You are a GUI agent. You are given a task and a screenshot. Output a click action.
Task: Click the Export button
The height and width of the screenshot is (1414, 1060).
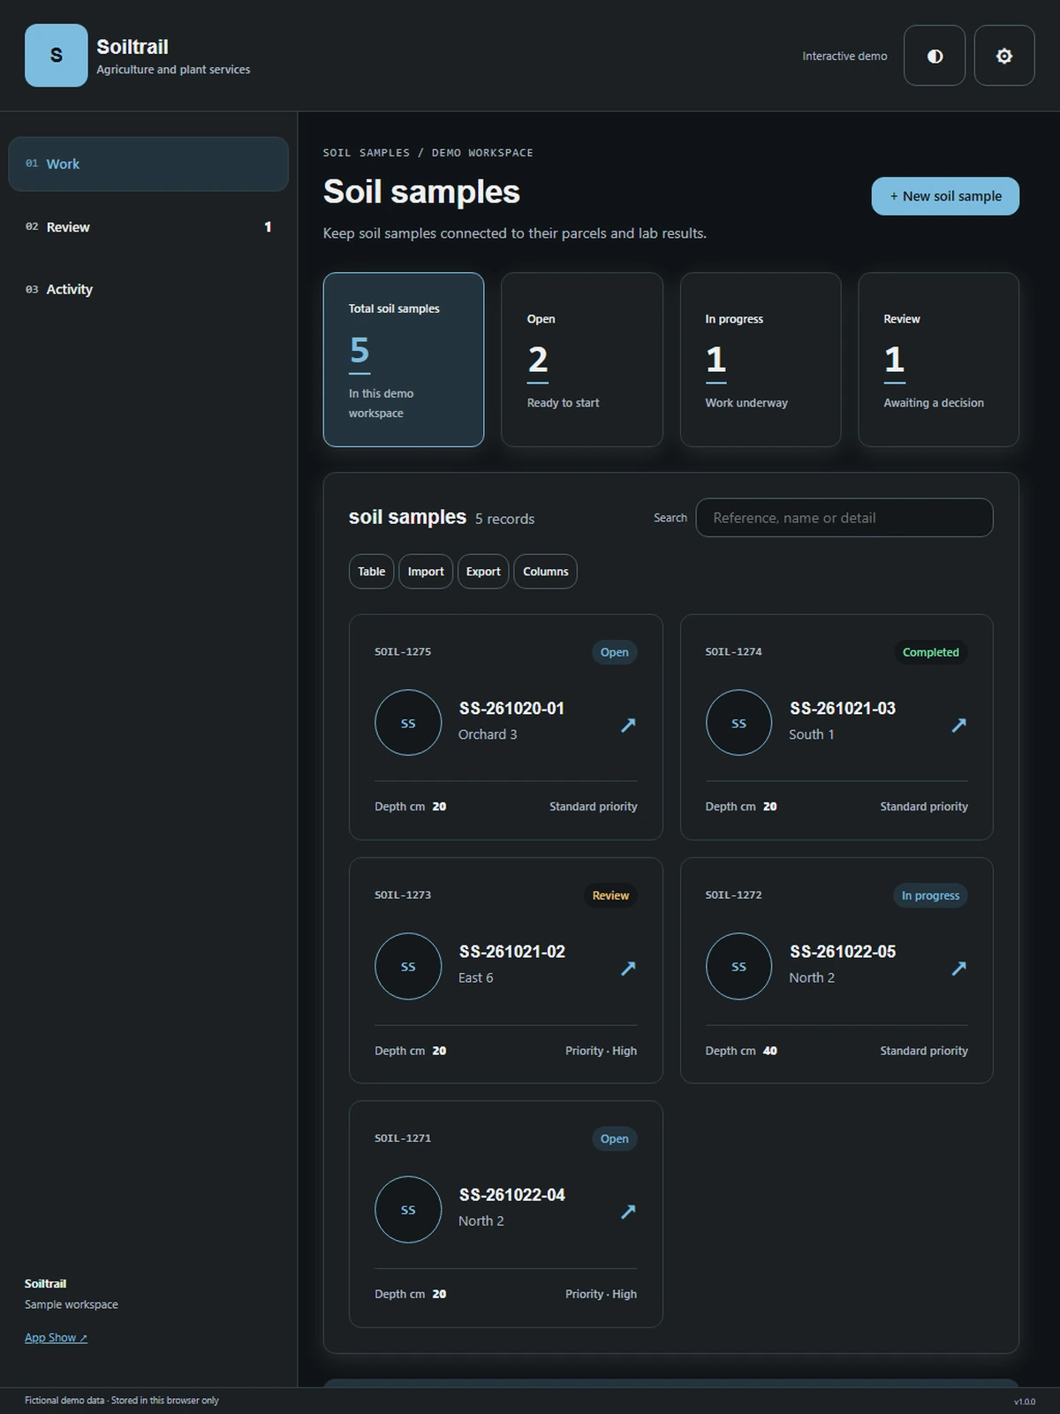[x=483, y=572]
